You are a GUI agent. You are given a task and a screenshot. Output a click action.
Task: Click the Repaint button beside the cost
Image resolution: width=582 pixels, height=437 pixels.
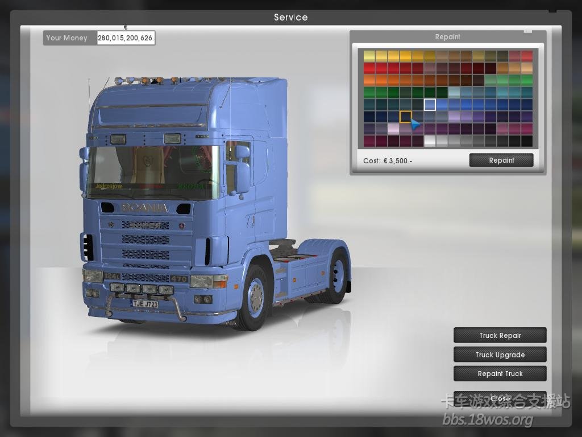(501, 160)
